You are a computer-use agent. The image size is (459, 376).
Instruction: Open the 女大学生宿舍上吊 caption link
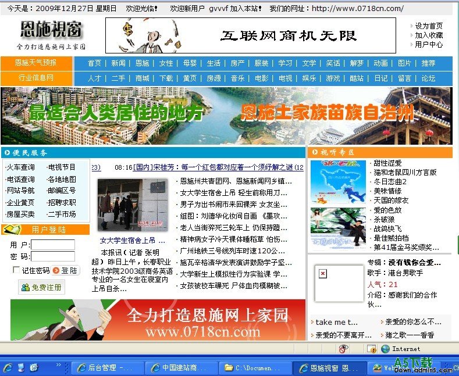click(x=132, y=241)
